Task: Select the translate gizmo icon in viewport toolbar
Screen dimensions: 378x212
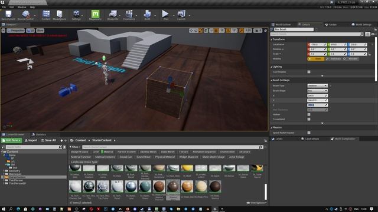Action: [x=191, y=31]
